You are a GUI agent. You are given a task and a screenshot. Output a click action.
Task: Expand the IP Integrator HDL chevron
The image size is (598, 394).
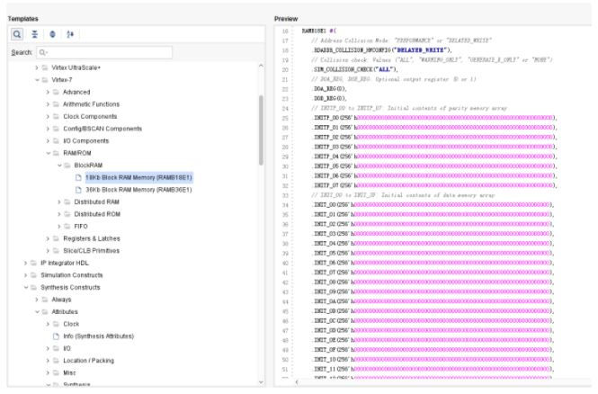point(25,263)
